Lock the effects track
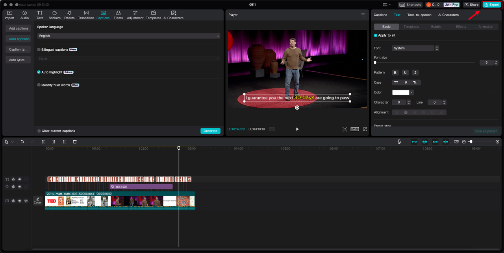This screenshot has height=253, width=504. click(13, 187)
